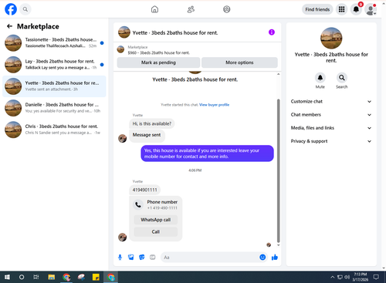Open the Windows Start button
The image size is (386, 283).
(x=7, y=277)
